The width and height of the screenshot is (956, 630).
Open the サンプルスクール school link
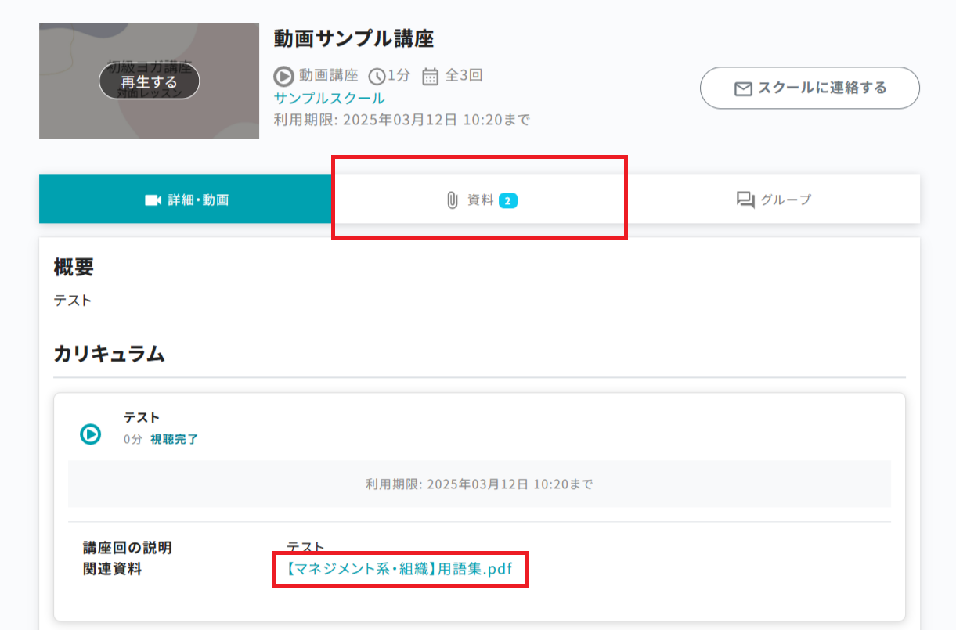click(x=329, y=98)
